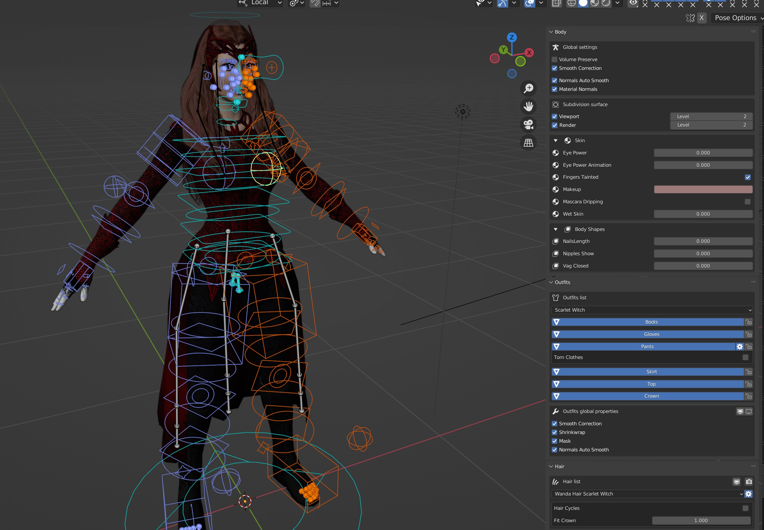Open the Wanda Hair settings gear icon
The width and height of the screenshot is (764, 530).
(748, 494)
